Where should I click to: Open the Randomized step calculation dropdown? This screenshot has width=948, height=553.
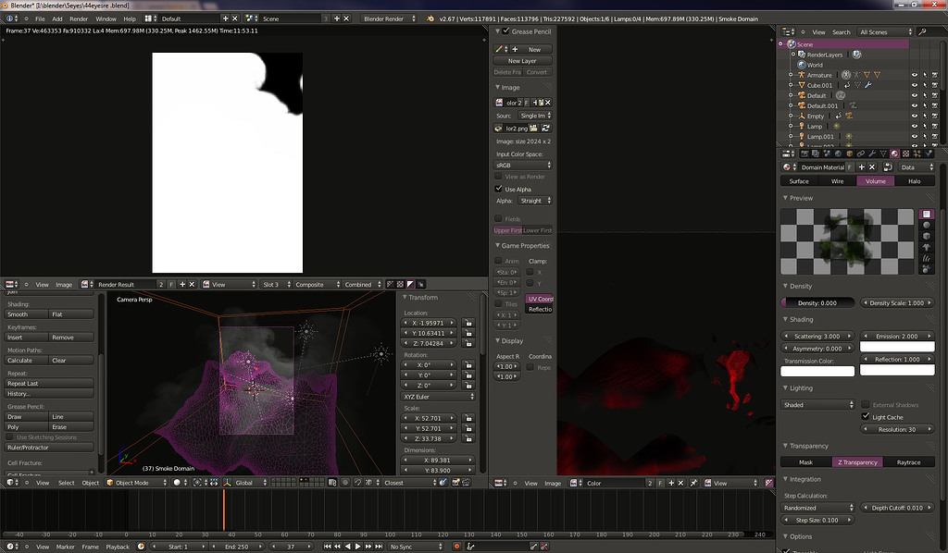[x=817, y=508]
